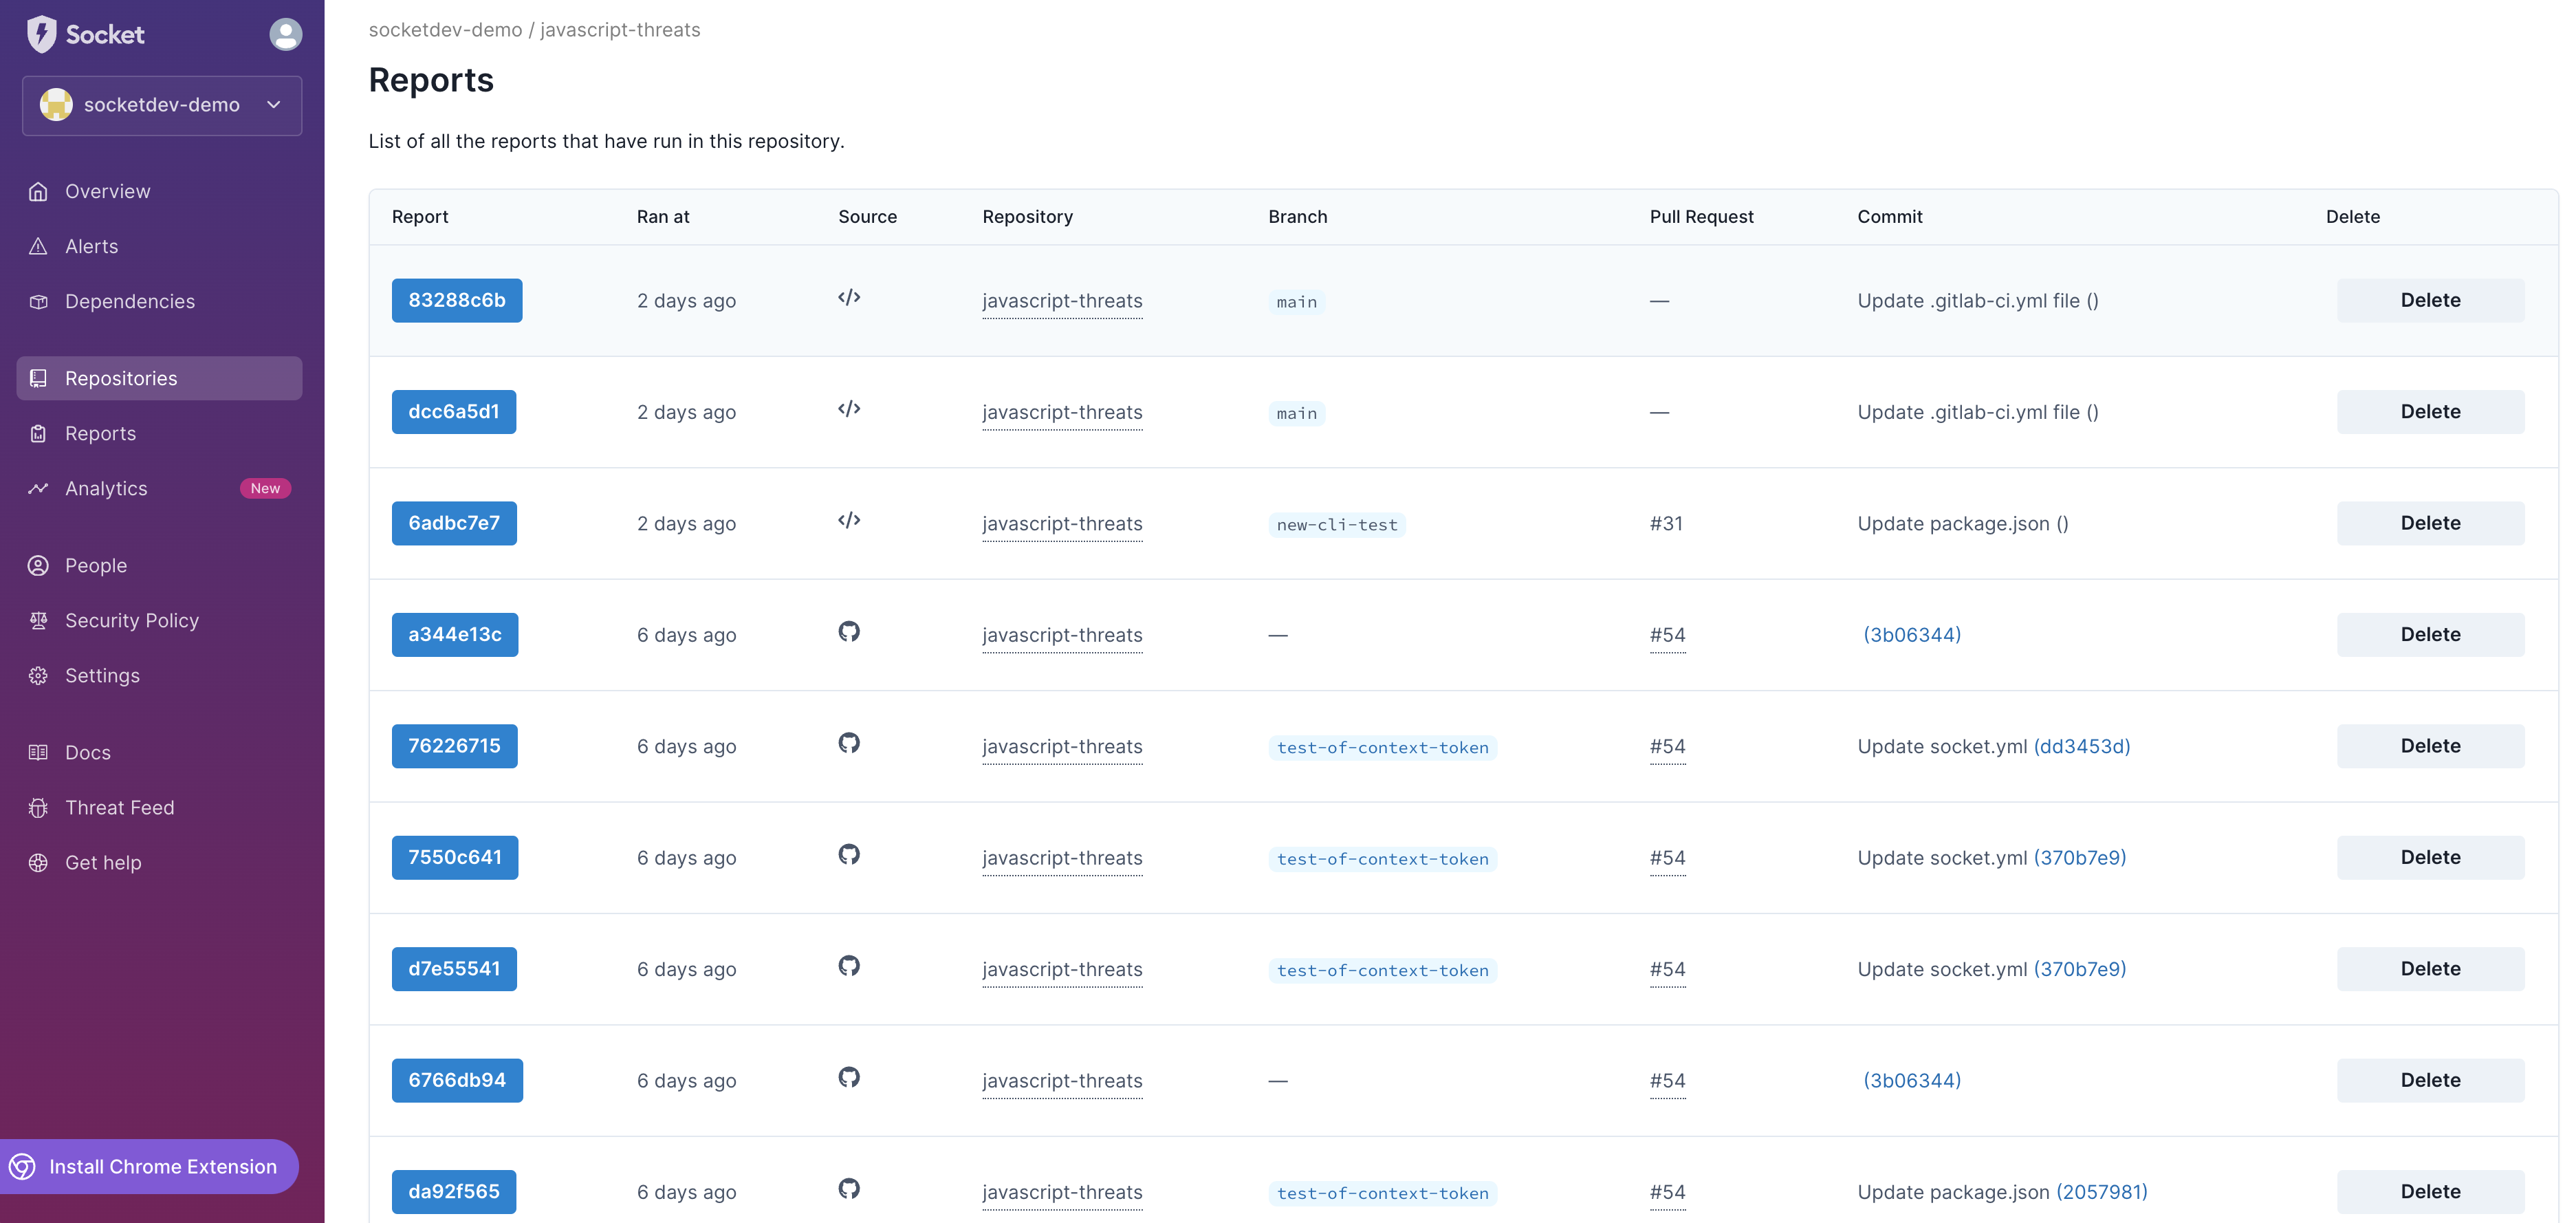Image resolution: width=2576 pixels, height=1223 pixels.
Task: Click the Threat Feed bug icon
Action: pyautogui.click(x=38, y=807)
